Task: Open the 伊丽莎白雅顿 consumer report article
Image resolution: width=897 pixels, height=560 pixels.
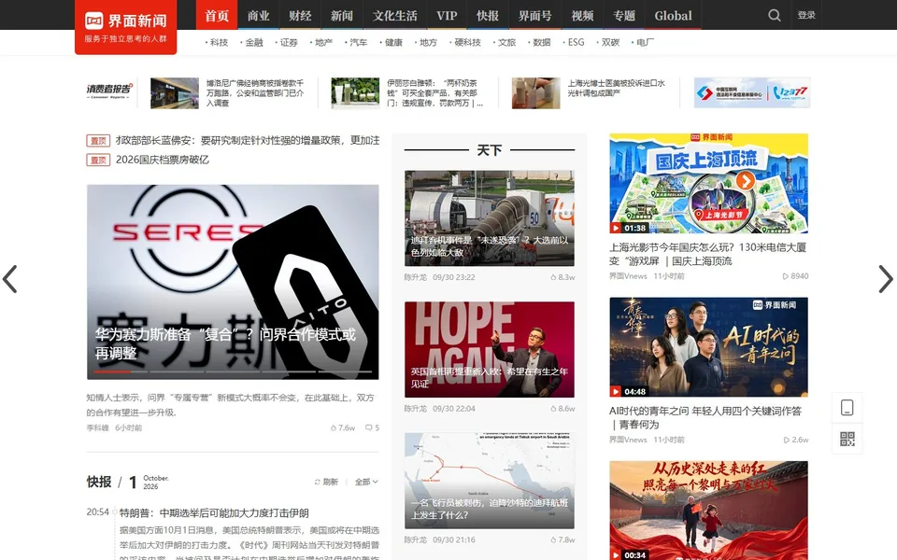Action: [x=434, y=93]
